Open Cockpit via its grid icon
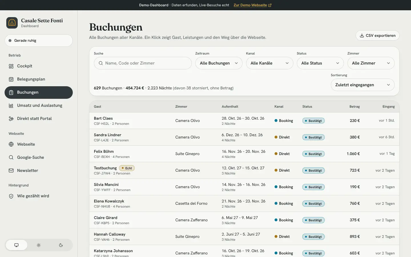Viewport: 411px width, 257px height. 11,66
